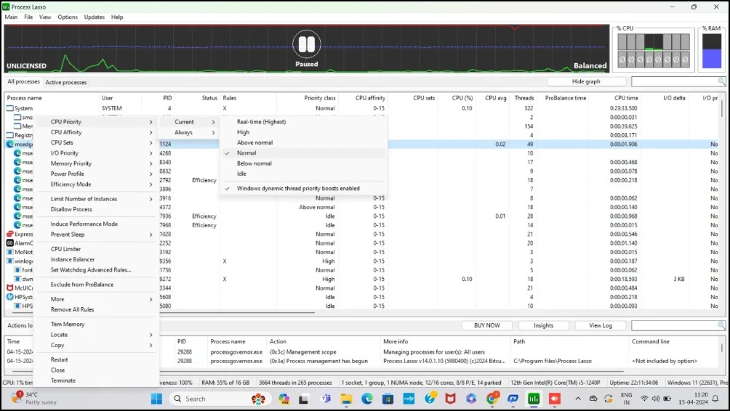The width and height of the screenshot is (730, 411).
Task: Click the winlogon process icon
Action: pyautogui.click(x=9, y=261)
